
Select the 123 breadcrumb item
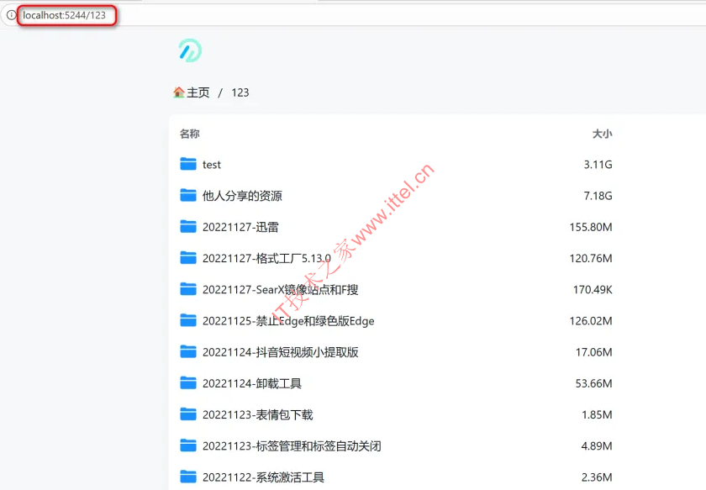(240, 92)
